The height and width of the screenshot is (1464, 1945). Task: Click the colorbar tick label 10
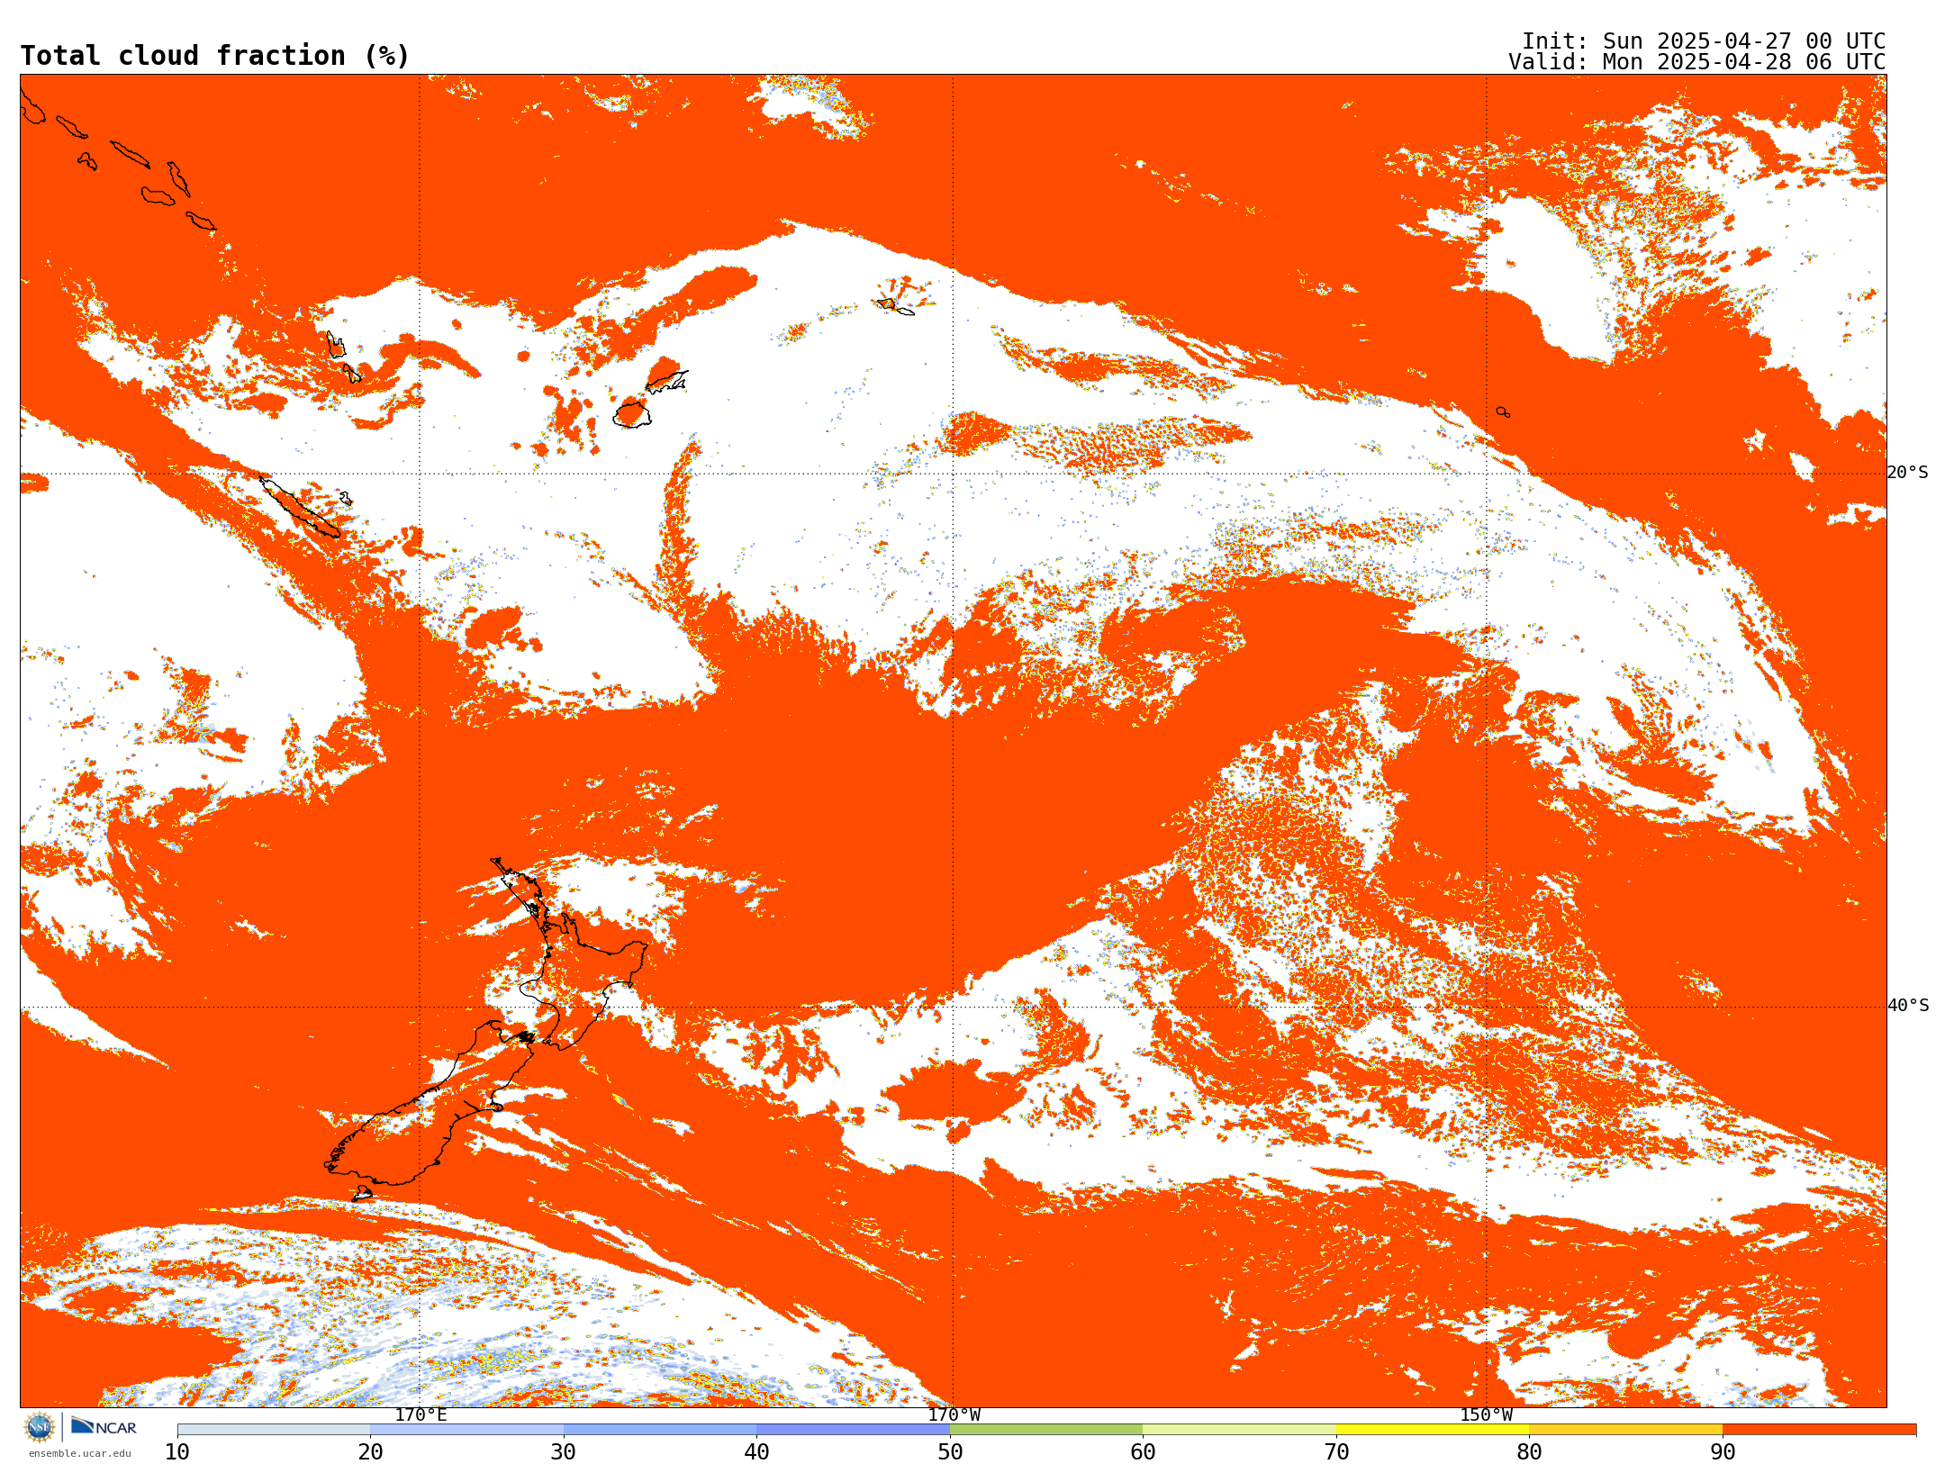pyautogui.click(x=177, y=1452)
